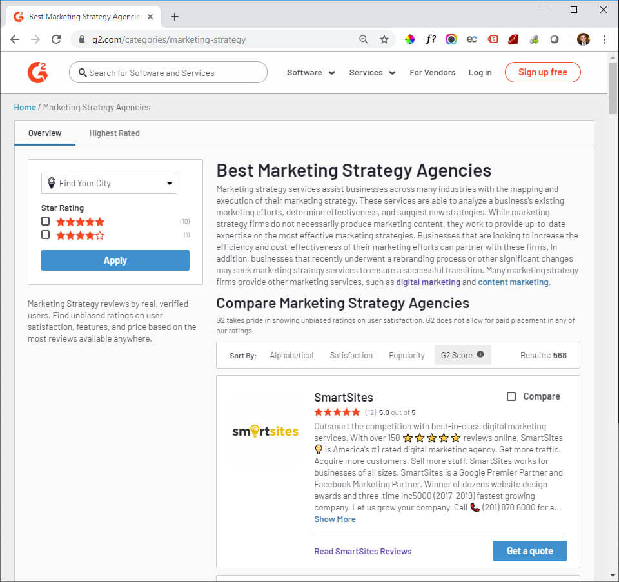Click the scrollbar down arrow
619x582 pixels.
click(x=613, y=576)
